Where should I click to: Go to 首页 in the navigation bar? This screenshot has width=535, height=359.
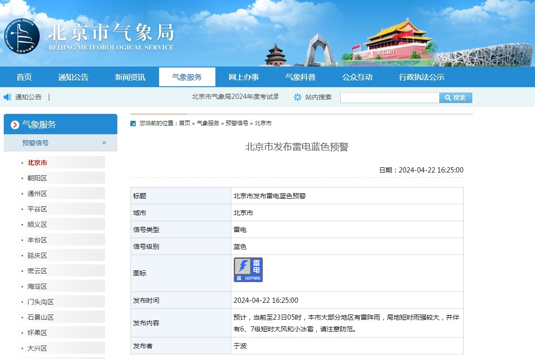[24, 77]
